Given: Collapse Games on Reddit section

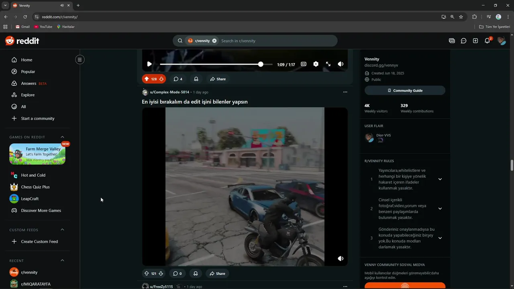Looking at the screenshot, I should (x=62, y=137).
